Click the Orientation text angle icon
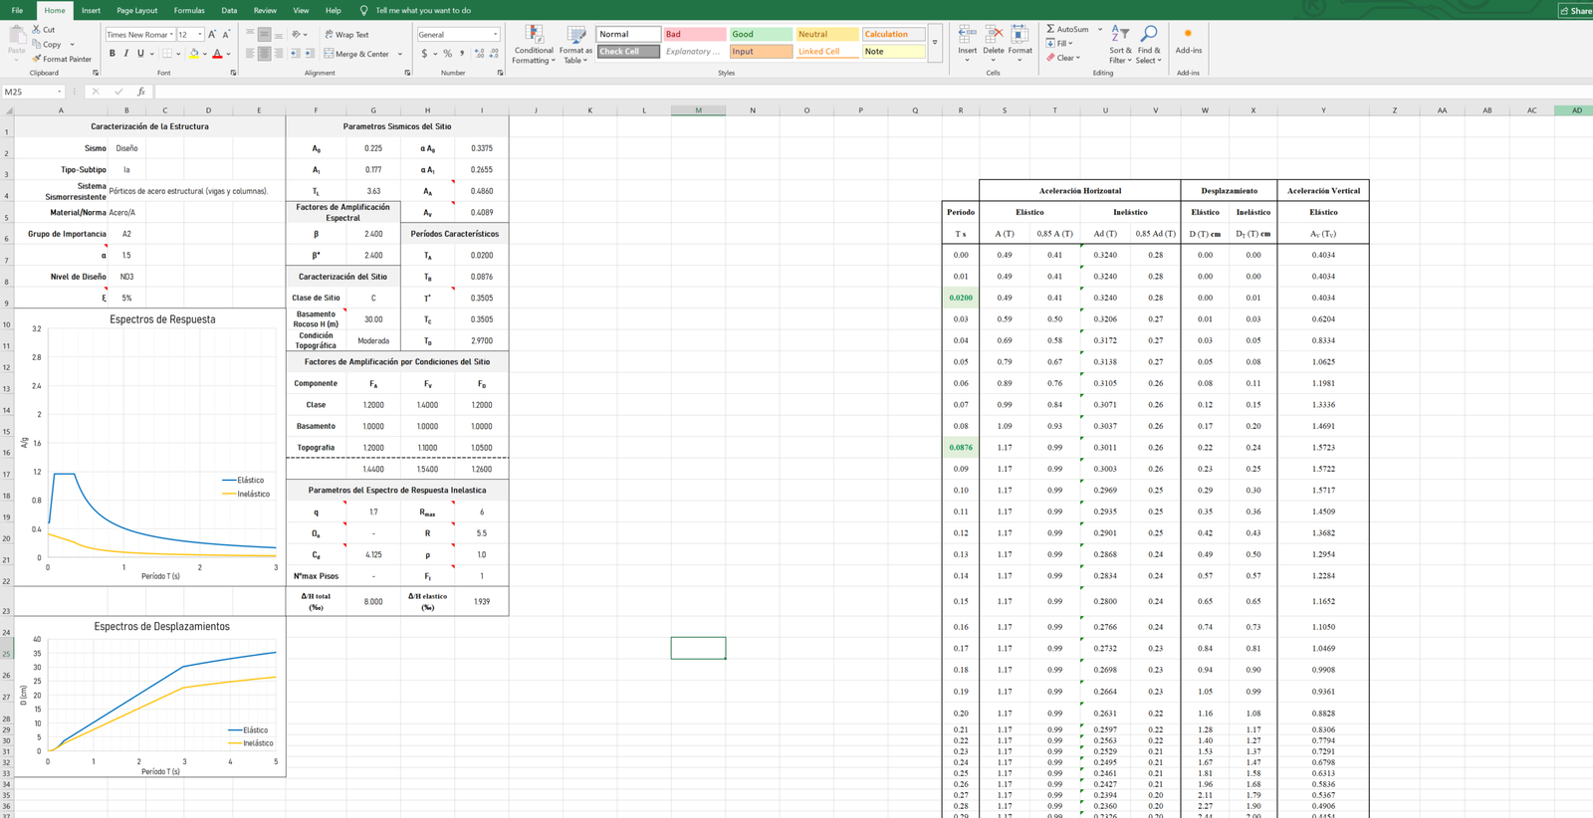 (x=296, y=34)
